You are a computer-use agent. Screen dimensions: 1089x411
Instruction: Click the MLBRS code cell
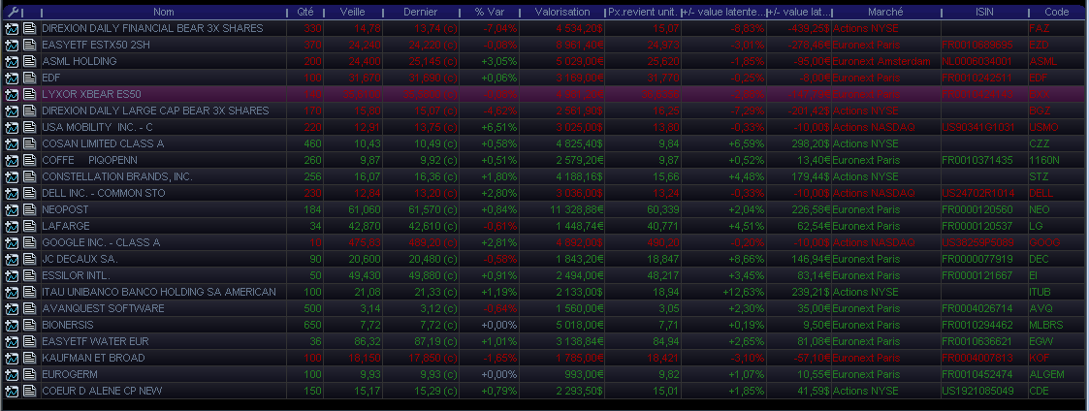[x=1046, y=325]
